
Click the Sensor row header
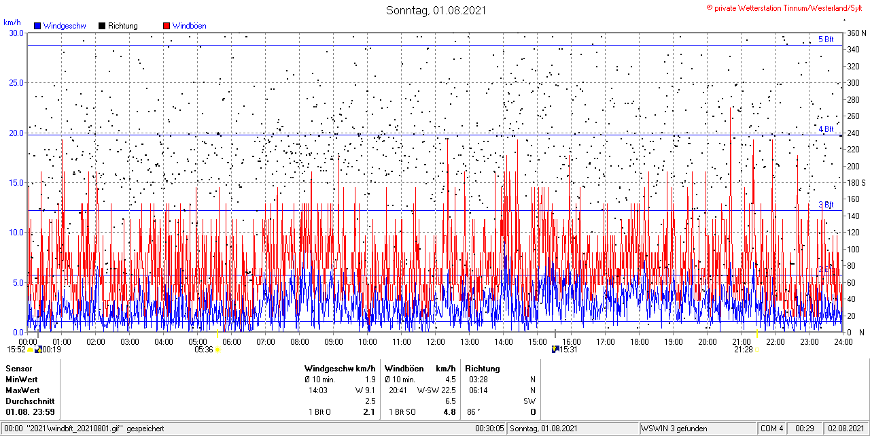coord(18,369)
